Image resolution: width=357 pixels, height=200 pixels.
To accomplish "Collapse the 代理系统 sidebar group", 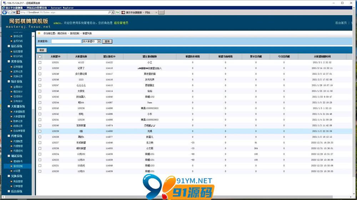I will click(9, 136).
